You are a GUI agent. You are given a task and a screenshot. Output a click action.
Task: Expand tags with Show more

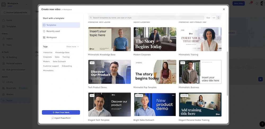coord(73,47)
